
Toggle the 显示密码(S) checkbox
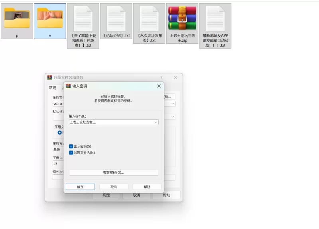(71, 146)
